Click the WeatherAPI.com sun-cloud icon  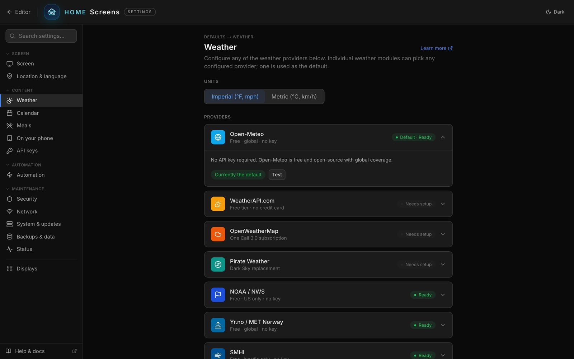(218, 204)
